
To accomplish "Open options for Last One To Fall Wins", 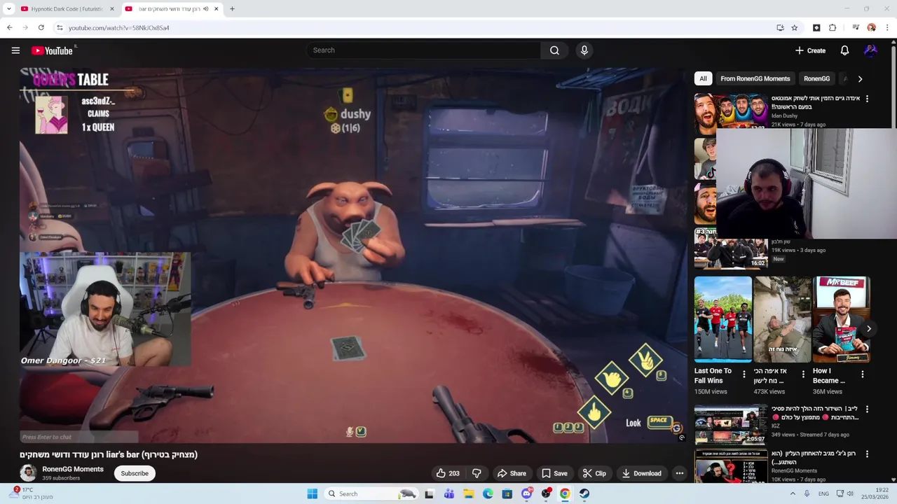I will pos(744,374).
